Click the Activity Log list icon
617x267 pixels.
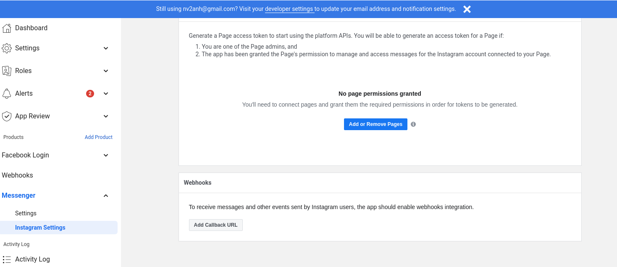(6, 259)
